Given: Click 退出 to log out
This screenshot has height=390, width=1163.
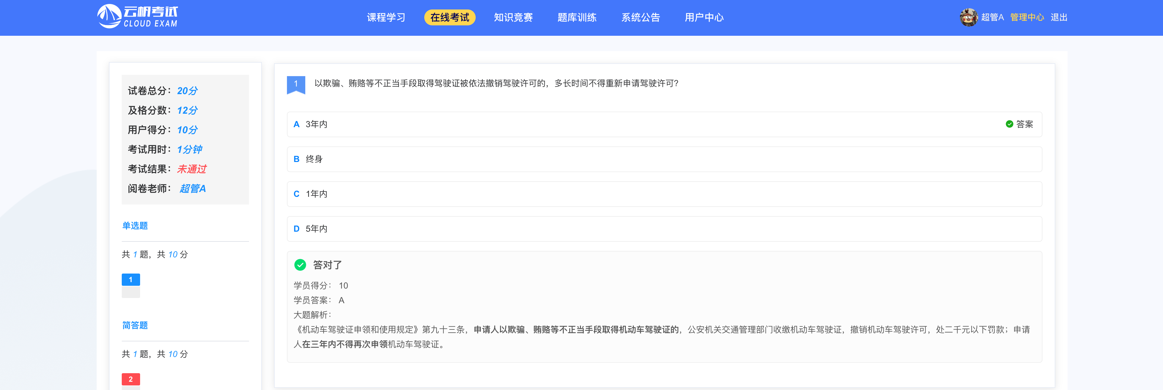Looking at the screenshot, I should point(1059,18).
